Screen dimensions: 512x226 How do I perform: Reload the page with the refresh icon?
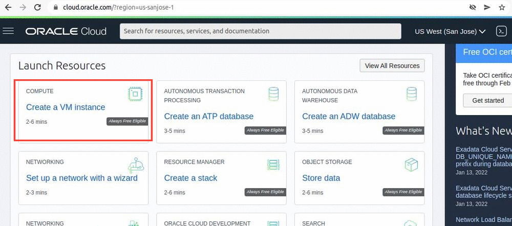(37, 7)
